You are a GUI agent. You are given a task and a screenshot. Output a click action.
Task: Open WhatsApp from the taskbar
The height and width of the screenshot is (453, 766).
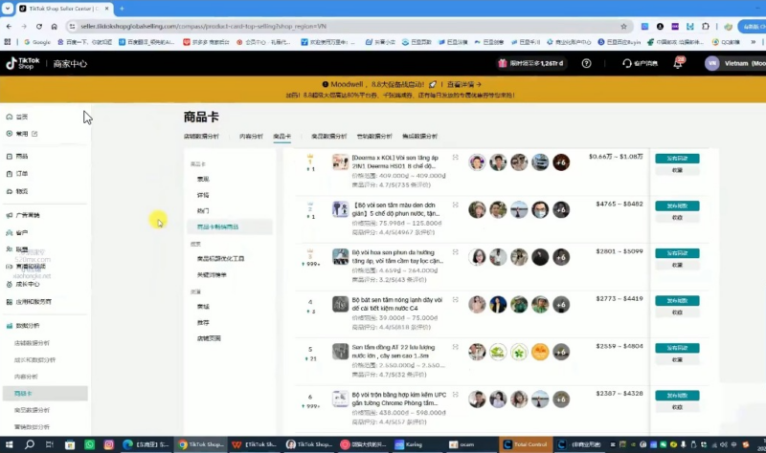[x=89, y=444]
